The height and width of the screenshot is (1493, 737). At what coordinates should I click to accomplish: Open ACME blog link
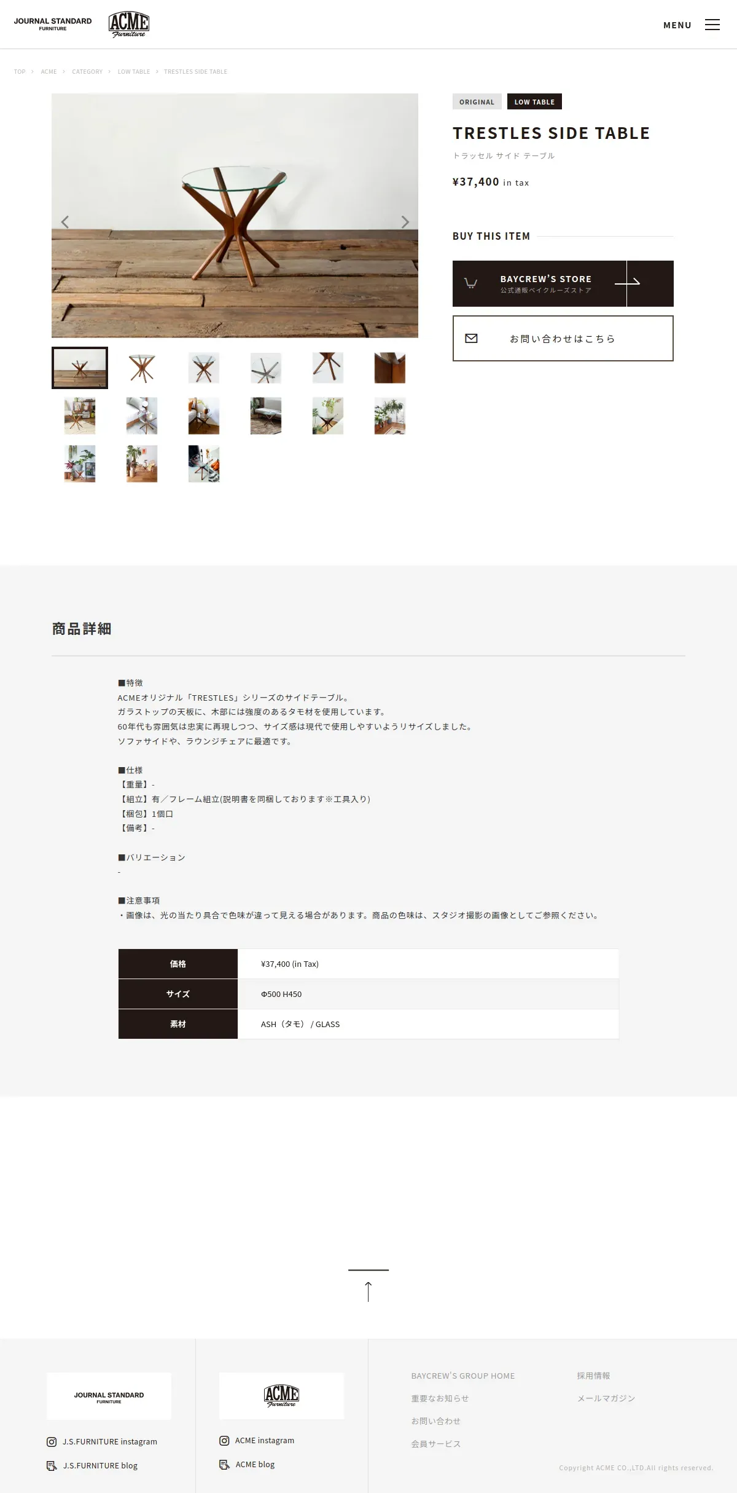(x=255, y=1464)
